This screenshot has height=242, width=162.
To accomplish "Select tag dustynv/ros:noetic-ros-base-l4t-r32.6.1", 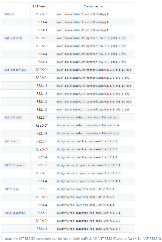I will tap(87, 141).
